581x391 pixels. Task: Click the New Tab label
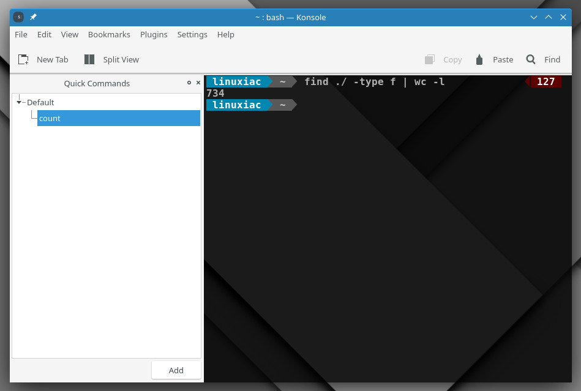click(x=52, y=59)
